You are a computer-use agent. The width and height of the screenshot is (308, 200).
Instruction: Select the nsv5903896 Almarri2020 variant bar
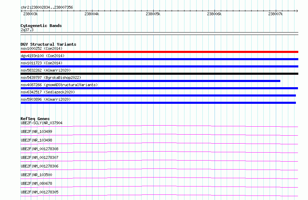coord(158,103)
